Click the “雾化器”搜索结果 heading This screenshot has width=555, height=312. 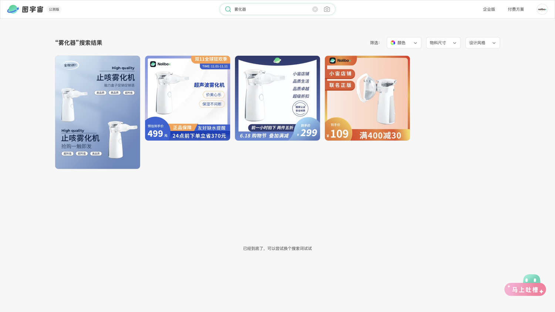(x=79, y=43)
